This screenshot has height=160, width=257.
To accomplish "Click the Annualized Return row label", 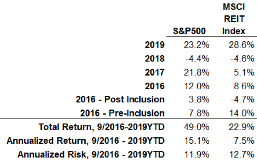I will click(86, 141).
